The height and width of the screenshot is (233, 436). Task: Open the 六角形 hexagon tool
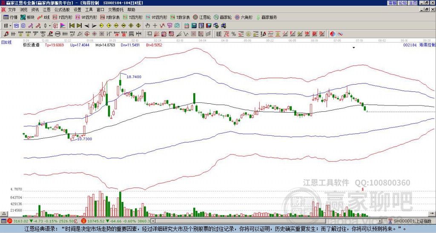tap(244, 17)
